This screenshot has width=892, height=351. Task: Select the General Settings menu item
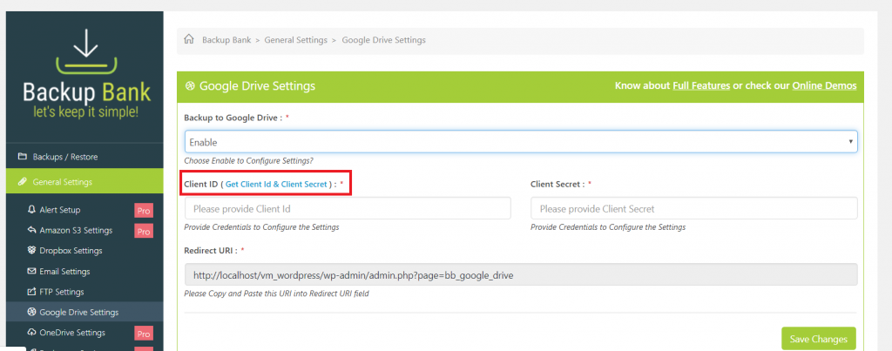coord(63,182)
